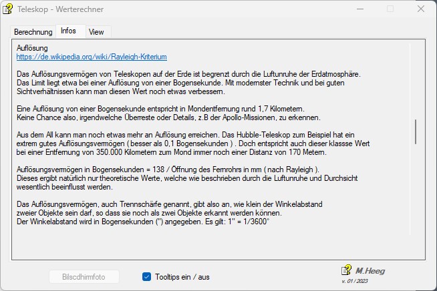The height and width of the screenshot is (291, 437).
Task: Minimize the Werterechner window
Action: coord(360,9)
